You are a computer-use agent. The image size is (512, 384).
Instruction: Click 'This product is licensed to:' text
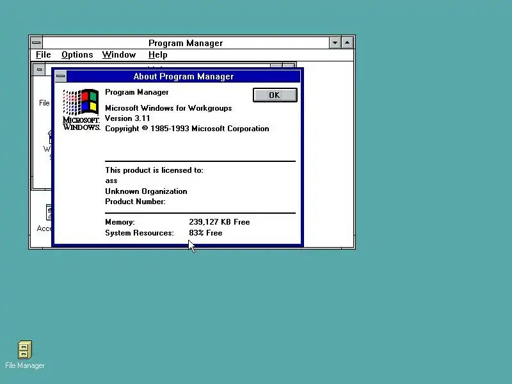(154, 170)
